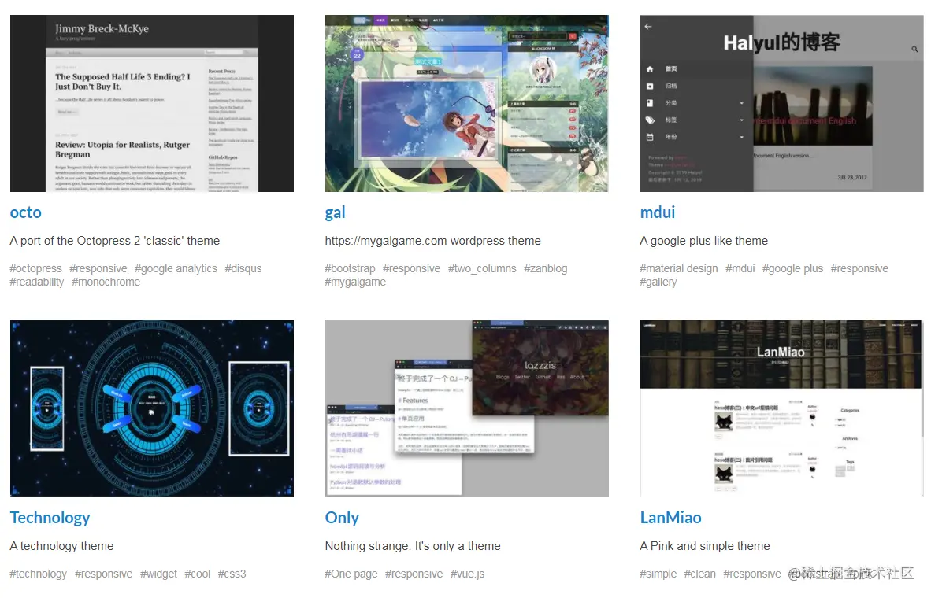This screenshot has width=931, height=598.
Task: Open the LanMiao theme preview thumbnail
Action: 781,408
